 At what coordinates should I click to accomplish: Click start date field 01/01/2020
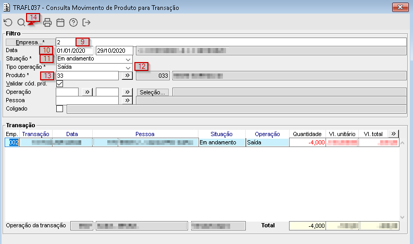74,51
